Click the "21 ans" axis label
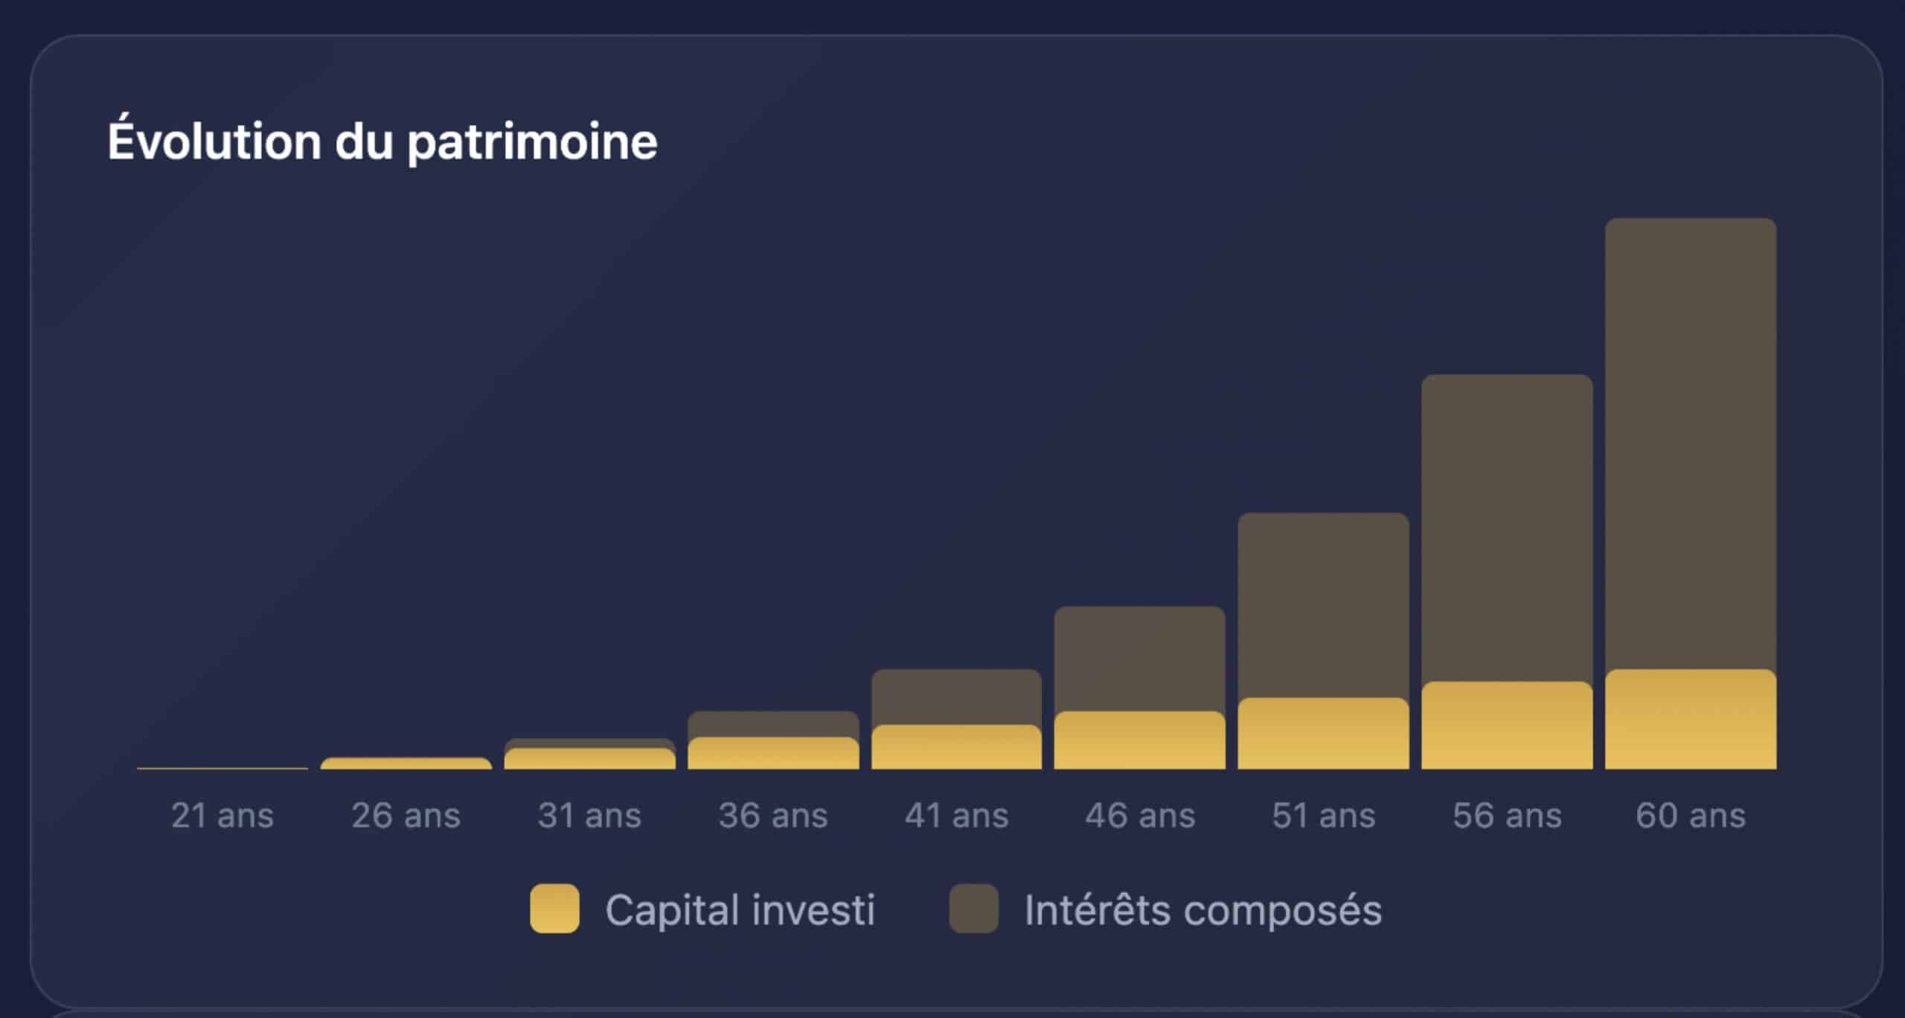This screenshot has width=1905, height=1018. coord(222,816)
